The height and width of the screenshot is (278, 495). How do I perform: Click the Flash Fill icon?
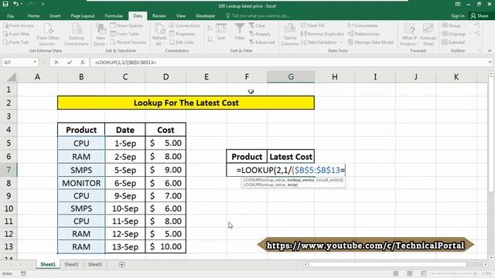[x=312, y=25]
